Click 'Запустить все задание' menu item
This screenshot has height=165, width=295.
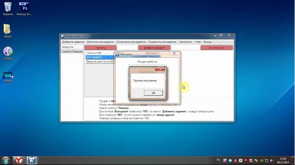(100, 42)
